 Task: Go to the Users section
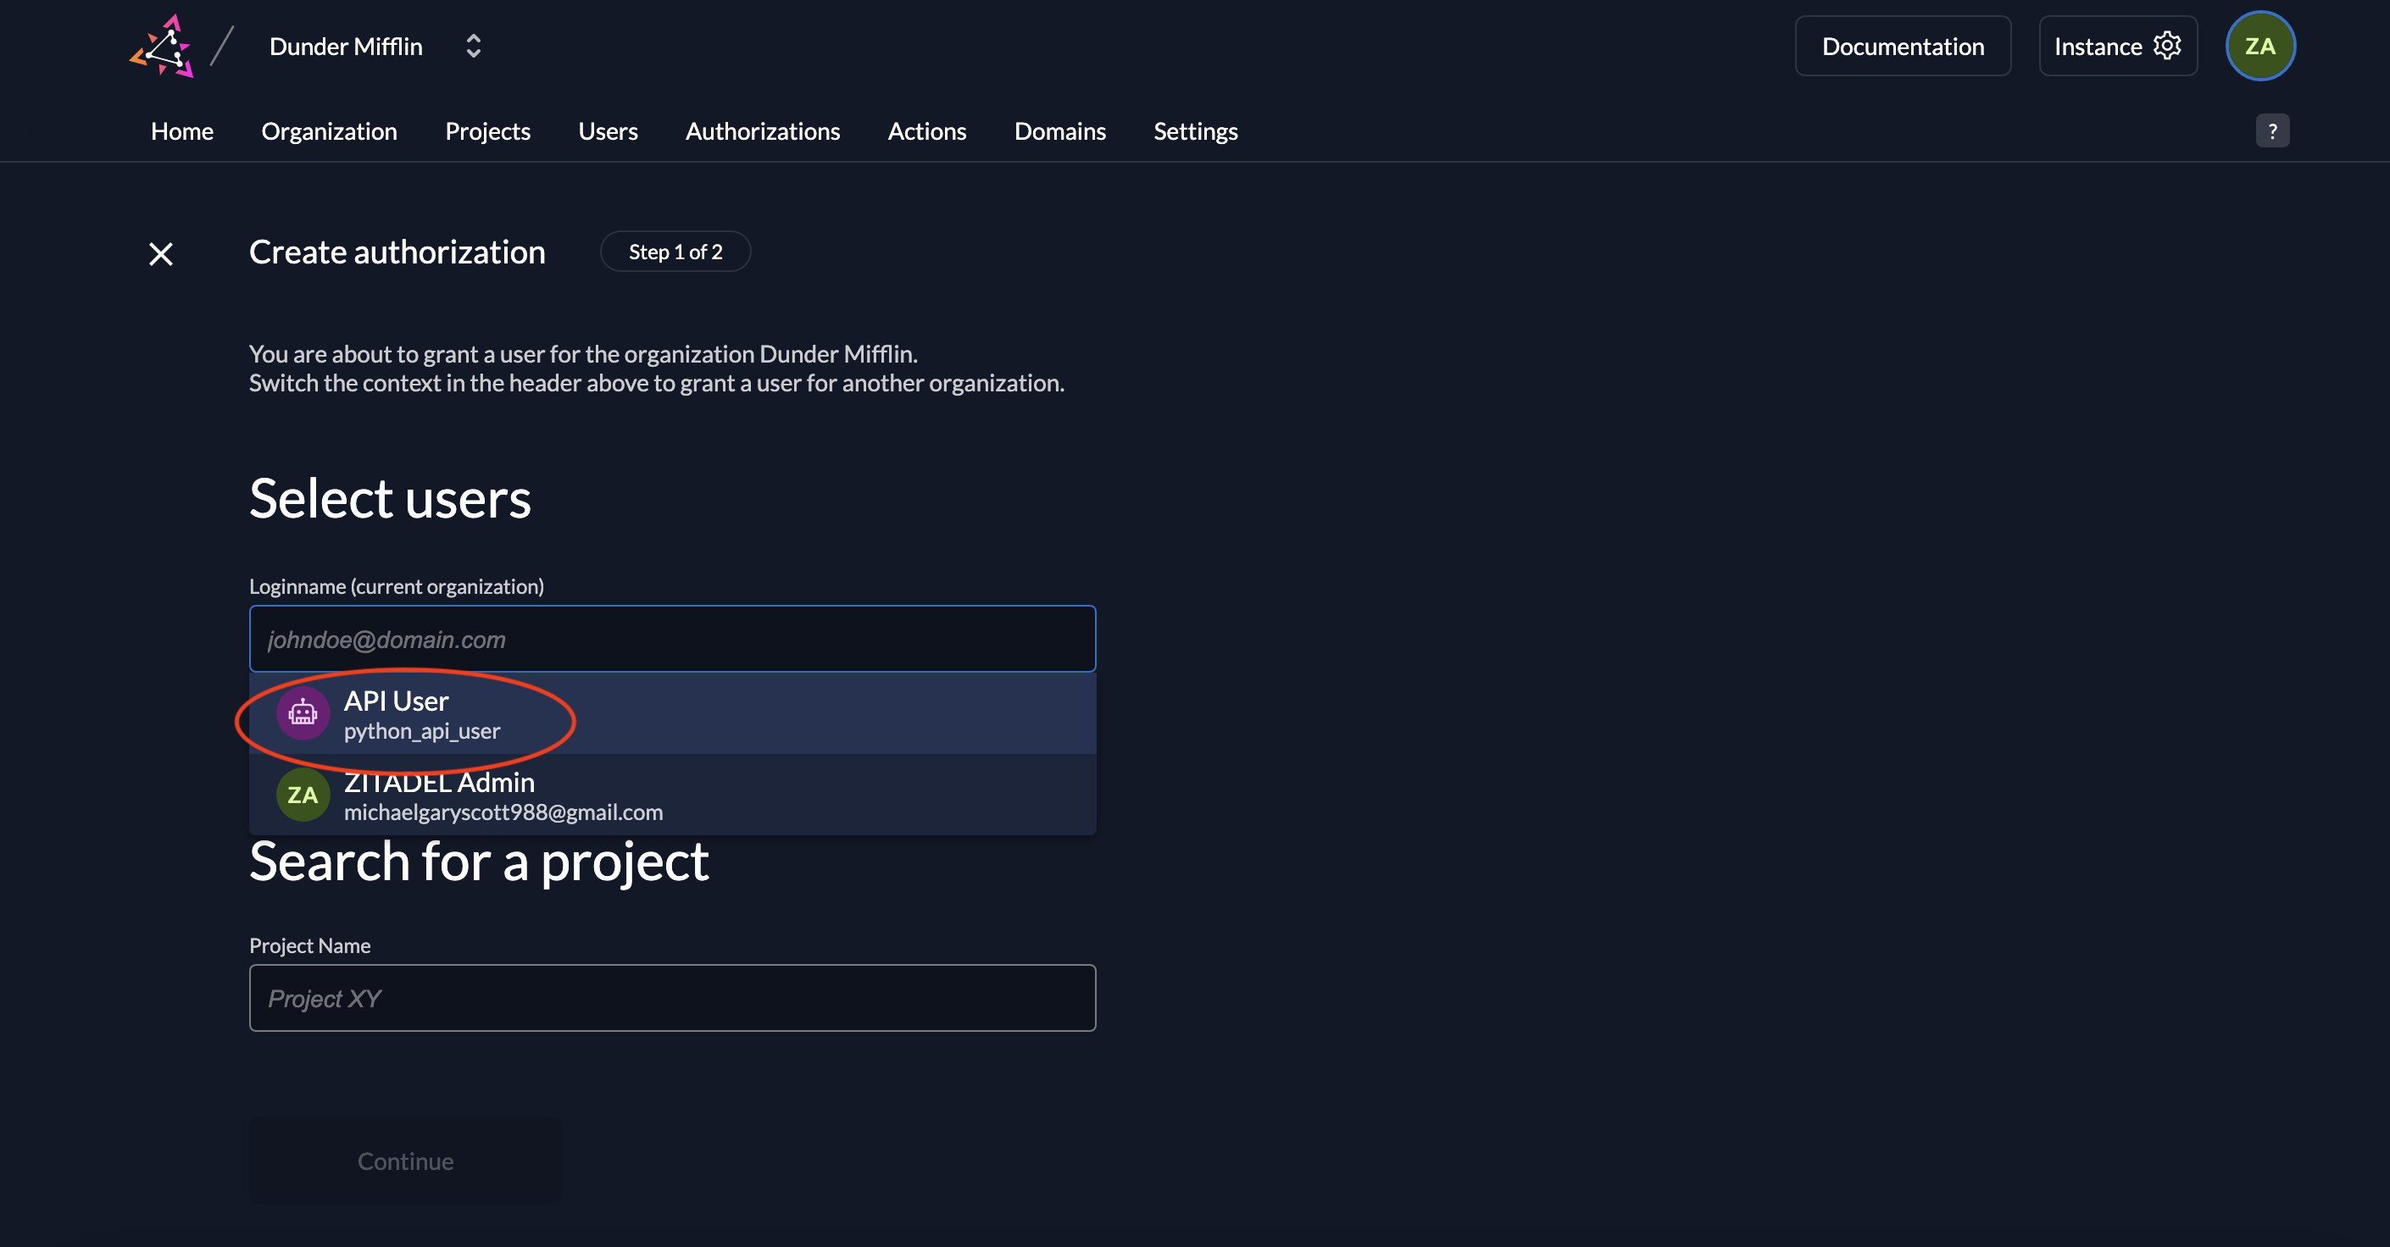pyautogui.click(x=608, y=130)
